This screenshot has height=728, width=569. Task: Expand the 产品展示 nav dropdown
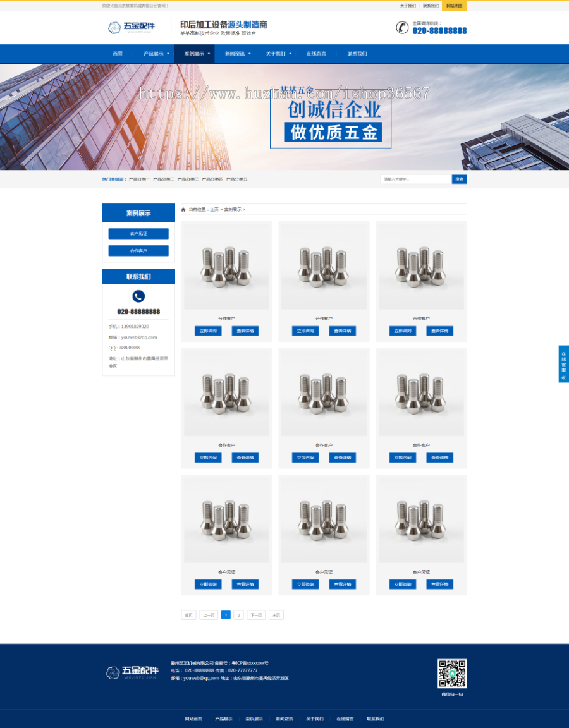(168, 54)
